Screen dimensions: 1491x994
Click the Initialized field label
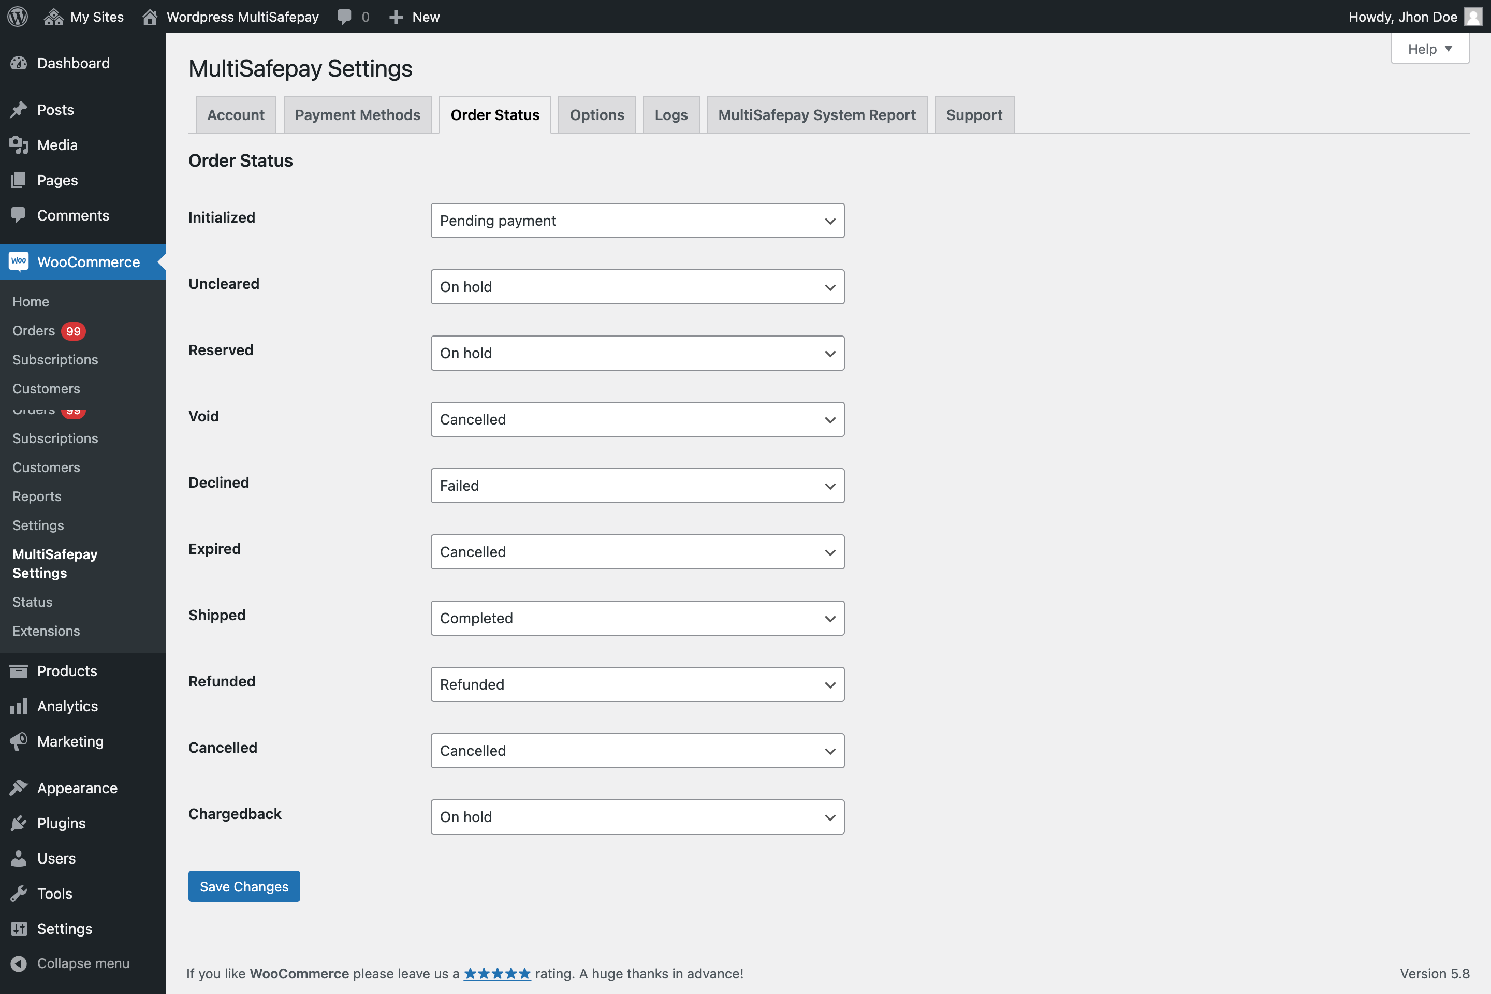pos(222,217)
